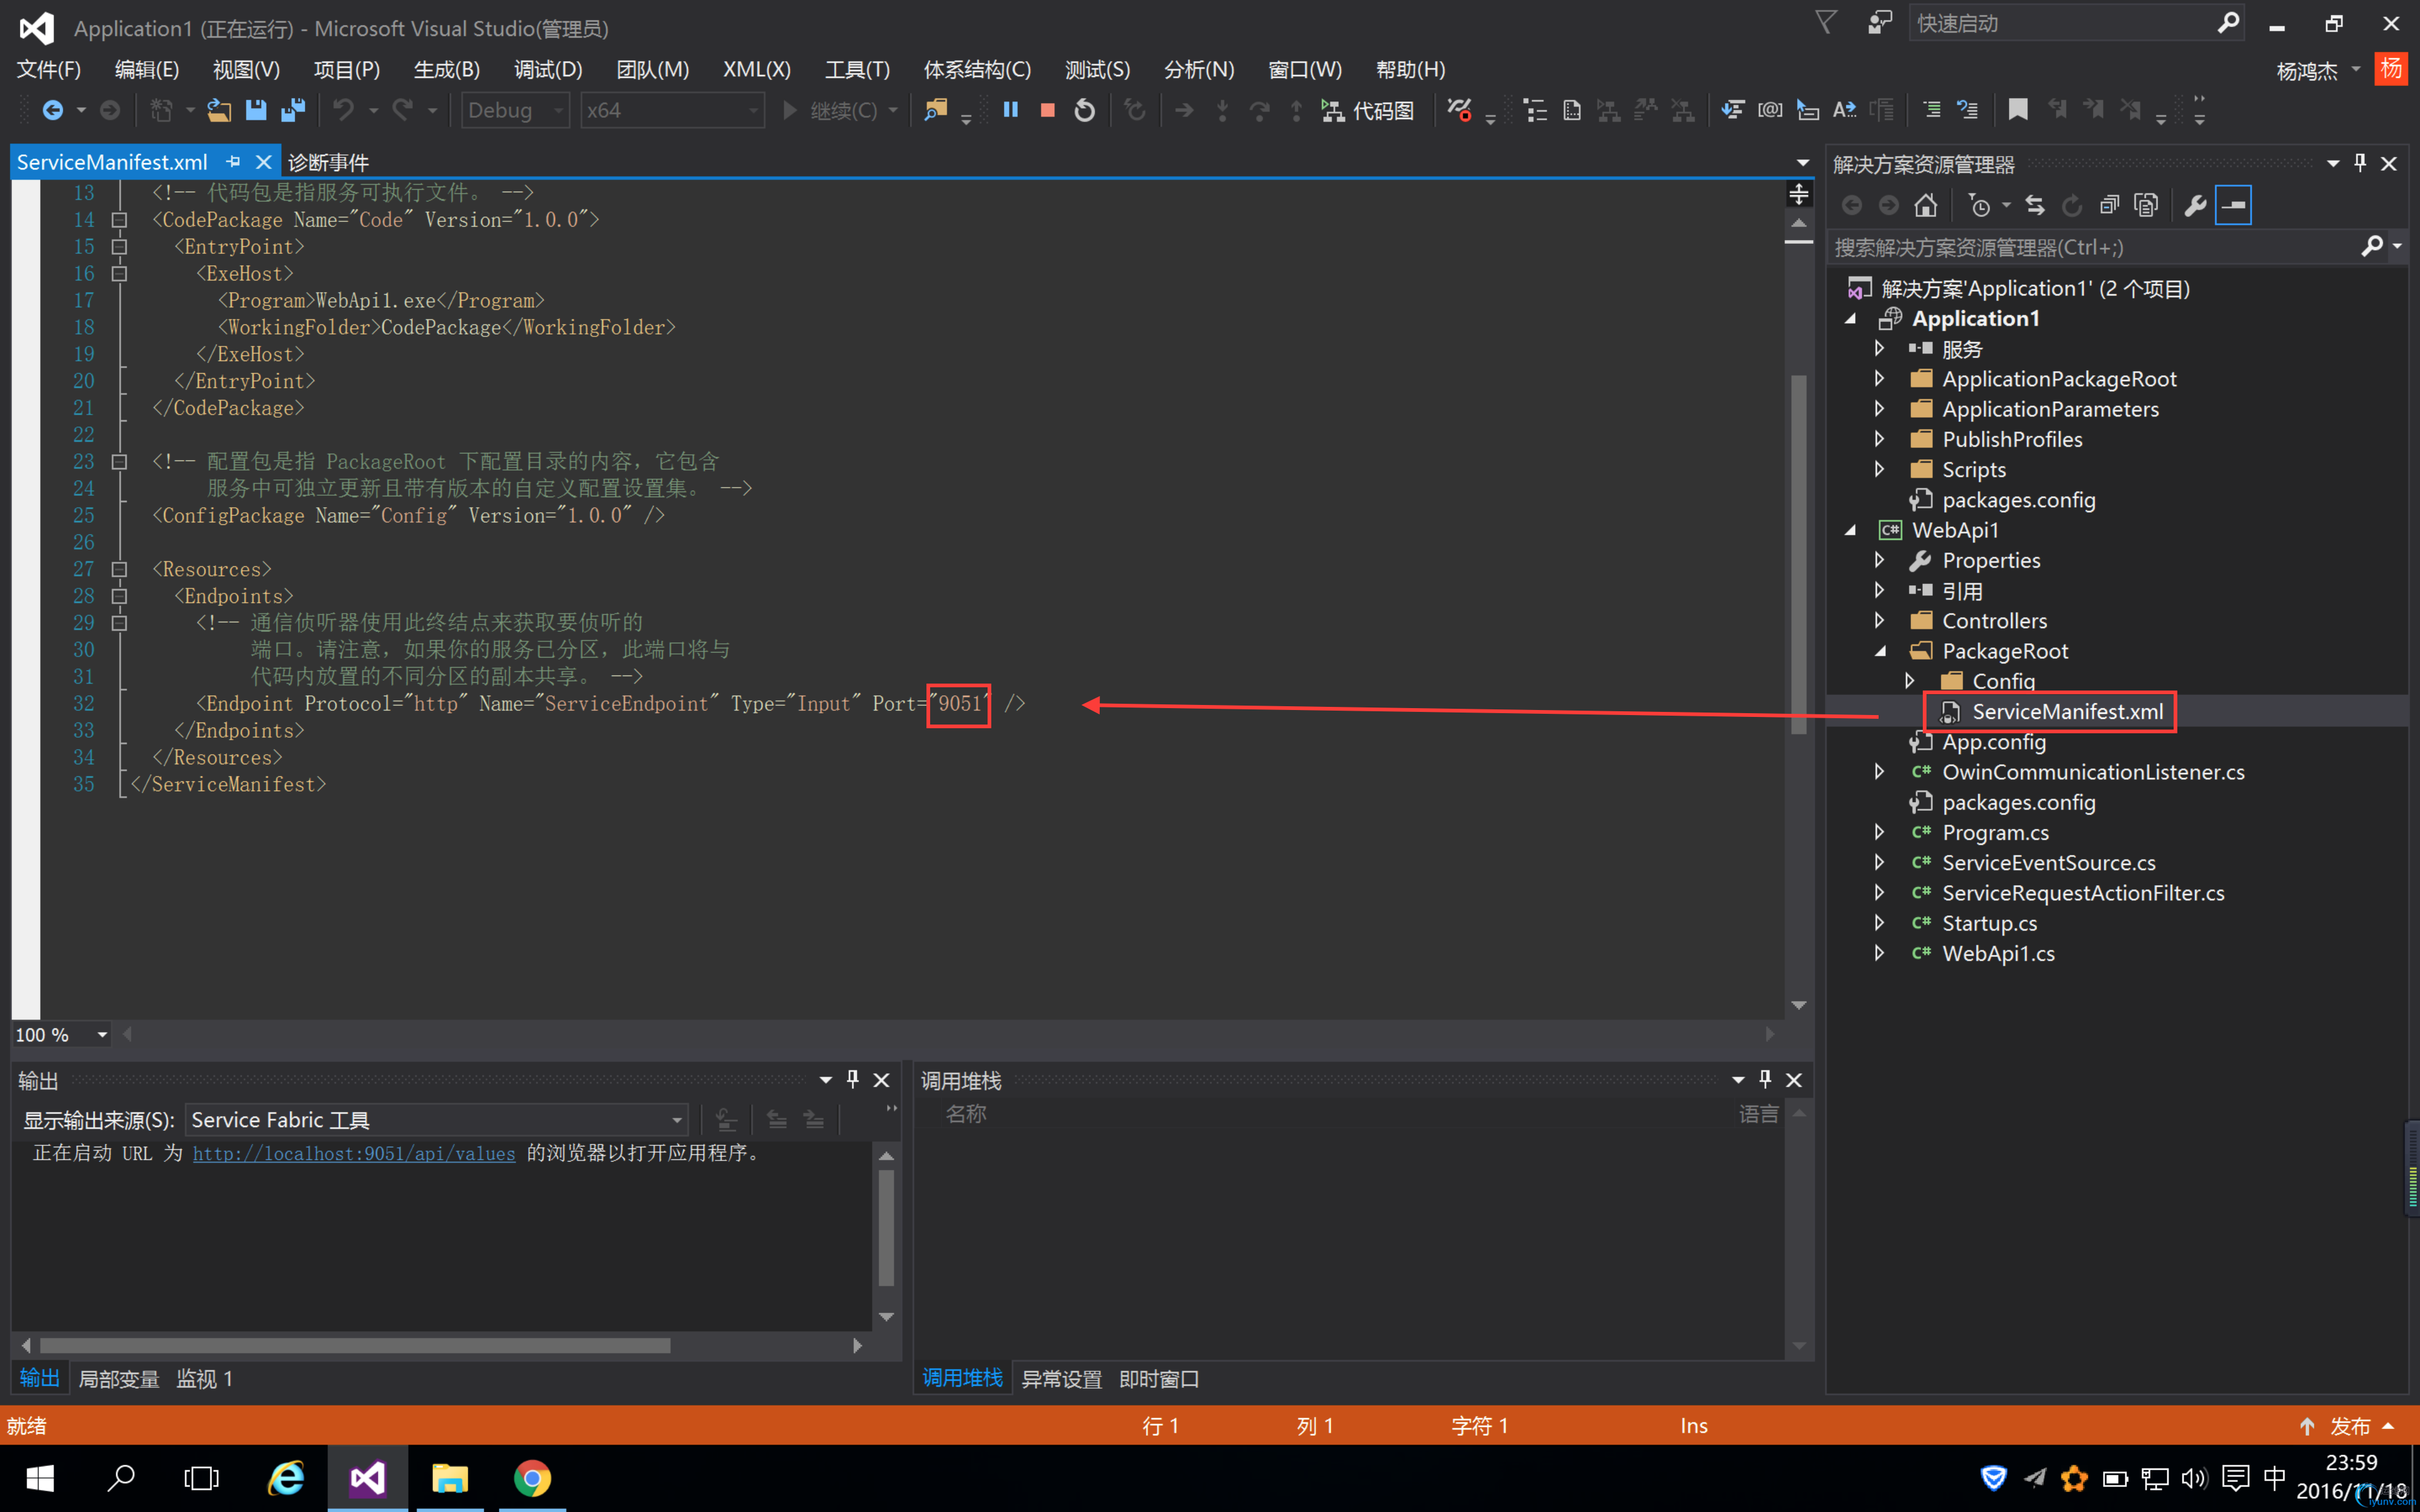The width and height of the screenshot is (2420, 1512).
Task: Collapse the WebApi1 project node
Action: pyautogui.click(x=1850, y=530)
